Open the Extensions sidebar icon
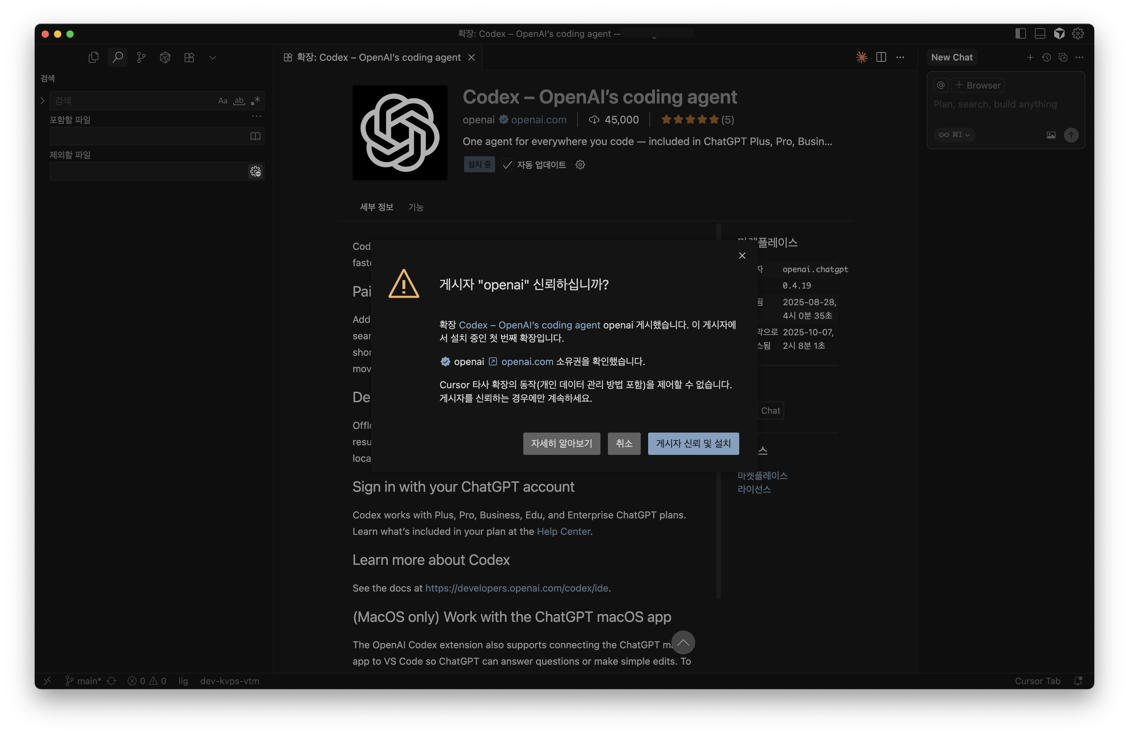The height and width of the screenshot is (735, 1129). 189,57
